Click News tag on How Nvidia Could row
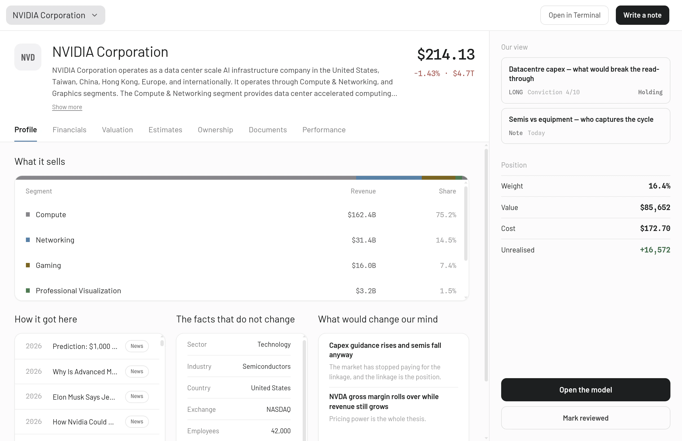The image size is (682, 441). pos(137,422)
